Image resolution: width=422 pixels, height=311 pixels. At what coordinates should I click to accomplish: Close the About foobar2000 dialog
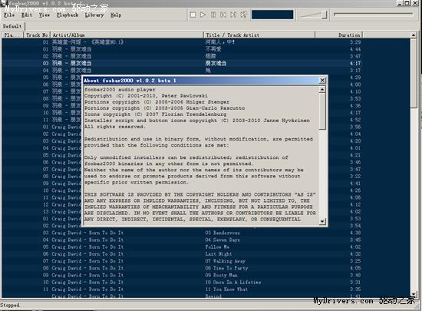click(x=322, y=80)
